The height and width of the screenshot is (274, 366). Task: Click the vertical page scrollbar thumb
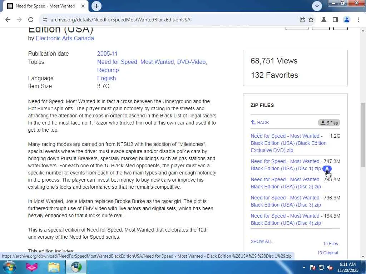(363, 135)
